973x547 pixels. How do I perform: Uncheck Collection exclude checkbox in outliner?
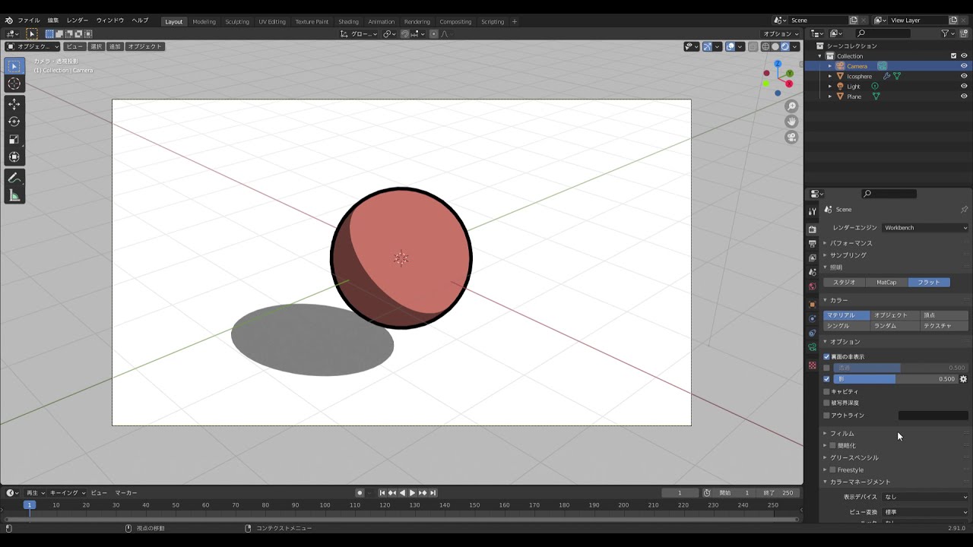(x=953, y=55)
